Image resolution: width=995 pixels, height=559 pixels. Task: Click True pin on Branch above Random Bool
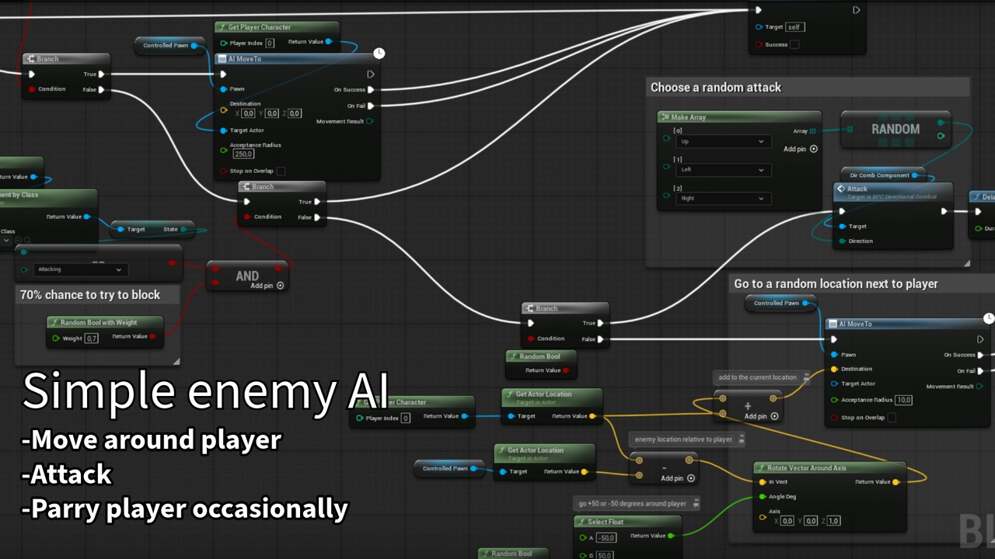coord(601,323)
